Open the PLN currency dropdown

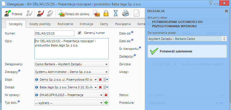[x=170, y=64]
